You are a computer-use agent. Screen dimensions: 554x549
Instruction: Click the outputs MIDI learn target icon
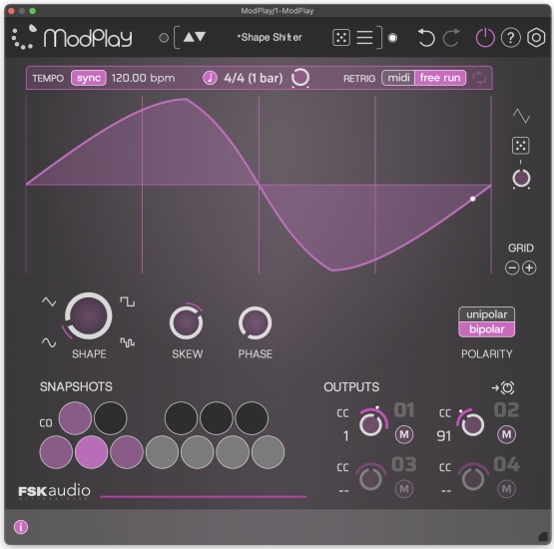click(x=503, y=387)
